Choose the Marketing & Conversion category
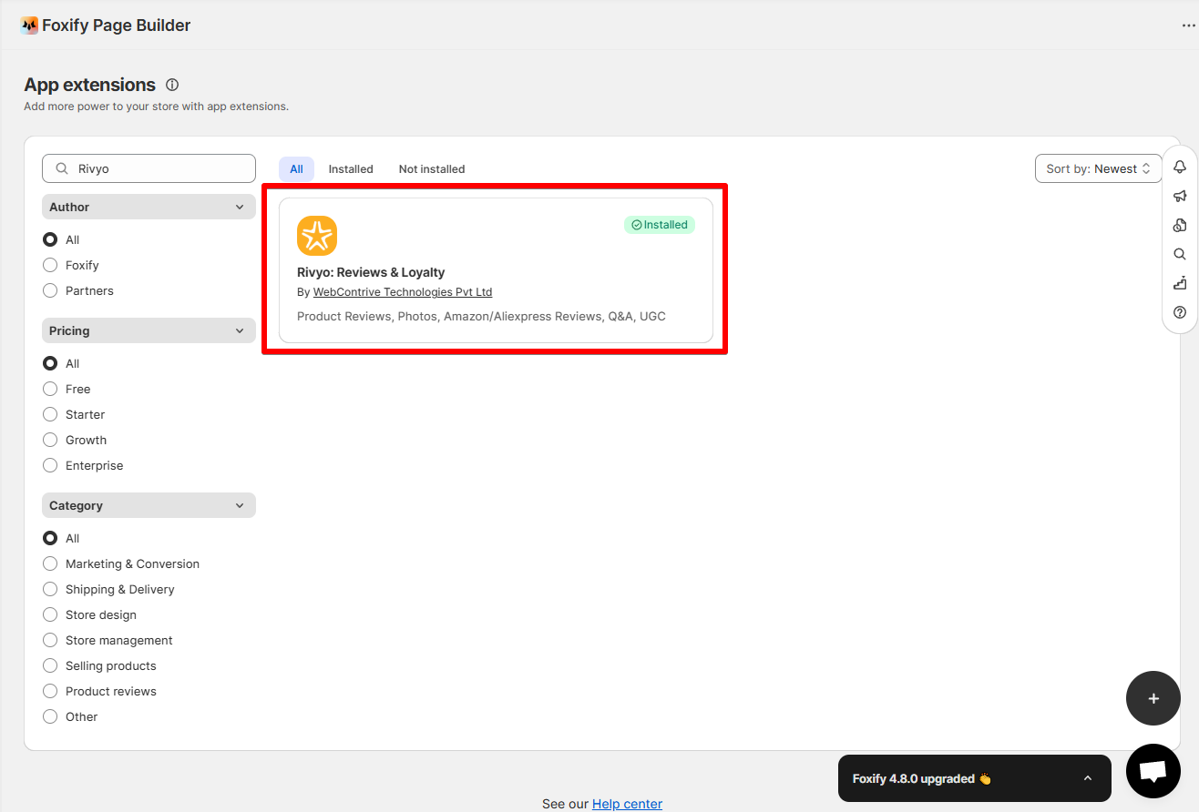Viewport: 1199px width, 812px height. [x=50, y=563]
